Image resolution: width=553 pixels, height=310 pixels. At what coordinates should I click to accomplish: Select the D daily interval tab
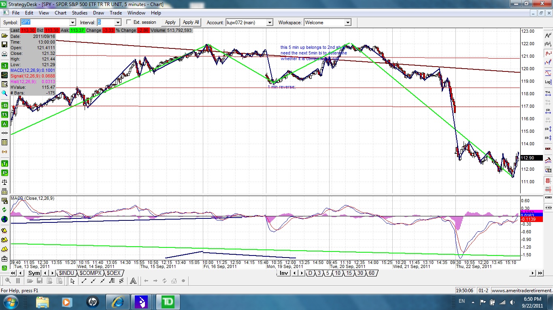pos(311,273)
